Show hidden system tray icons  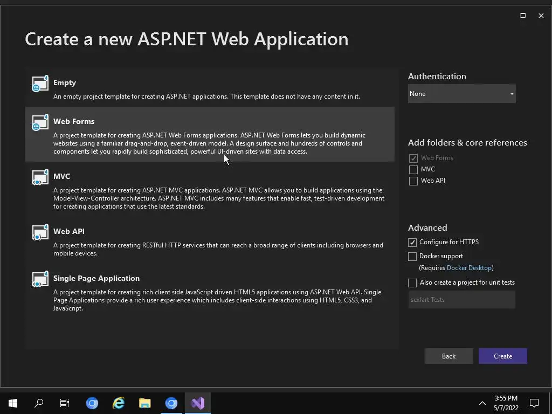click(482, 403)
